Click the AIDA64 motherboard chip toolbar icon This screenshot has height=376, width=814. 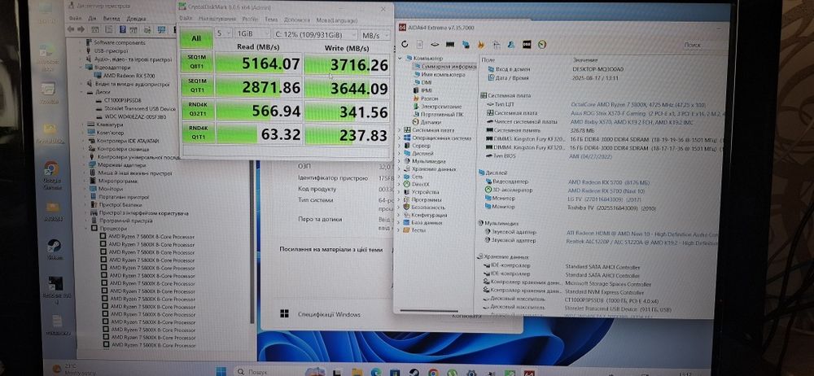[x=435, y=45]
